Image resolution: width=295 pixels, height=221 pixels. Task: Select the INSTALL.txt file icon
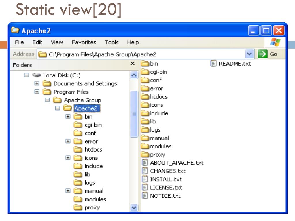click(x=145, y=179)
